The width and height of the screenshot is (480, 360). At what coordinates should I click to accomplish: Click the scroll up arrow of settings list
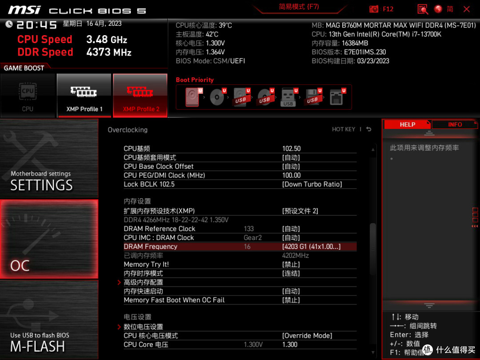[372, 149]
